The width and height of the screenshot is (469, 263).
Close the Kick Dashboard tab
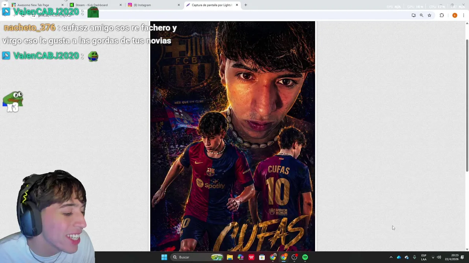[x=121, y=5]
